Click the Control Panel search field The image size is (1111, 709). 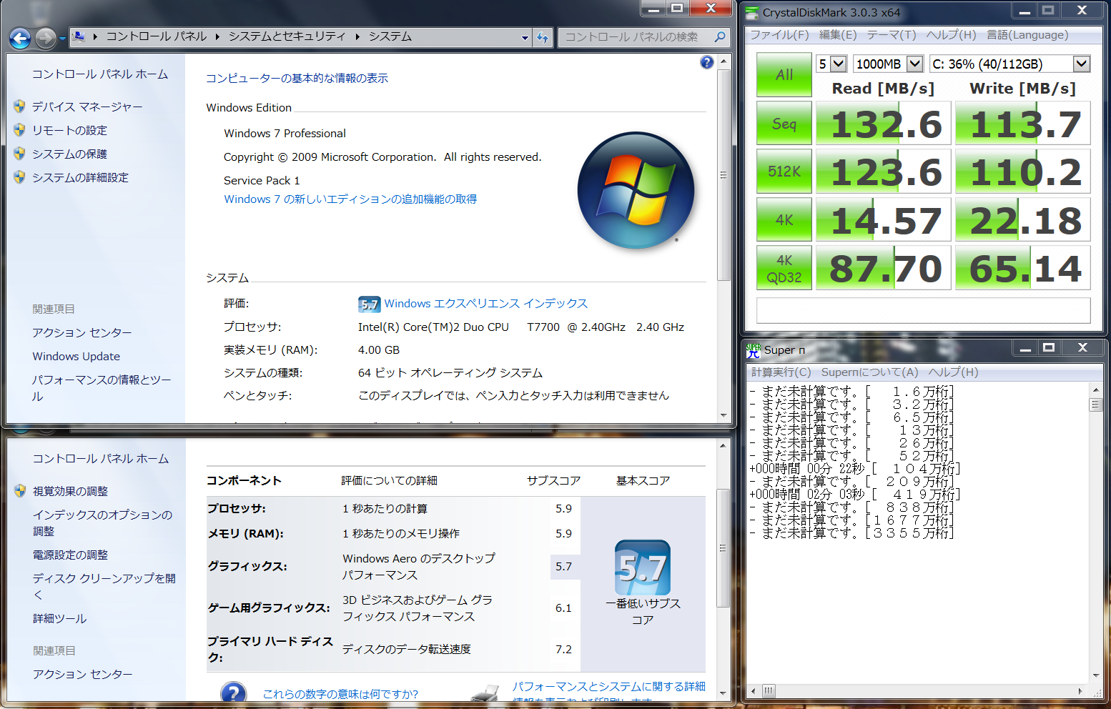click(636, 37)
